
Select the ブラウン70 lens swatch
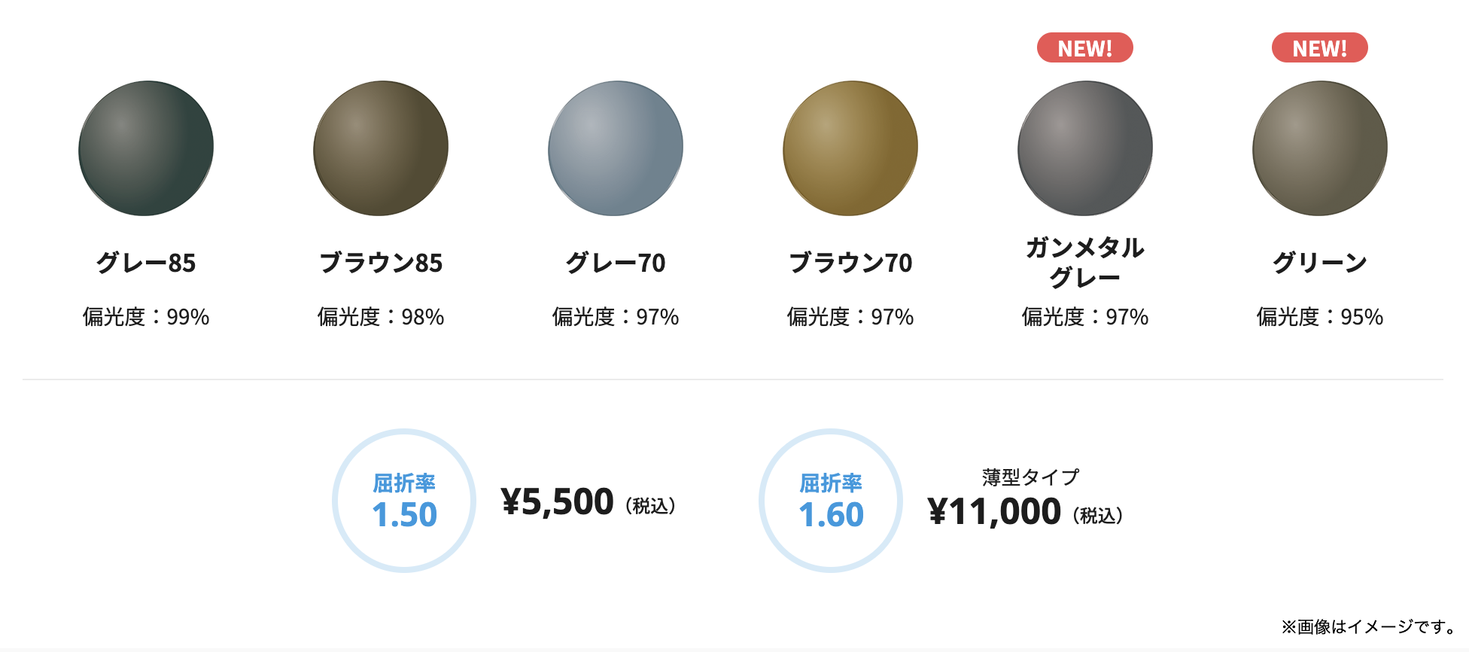850,148
